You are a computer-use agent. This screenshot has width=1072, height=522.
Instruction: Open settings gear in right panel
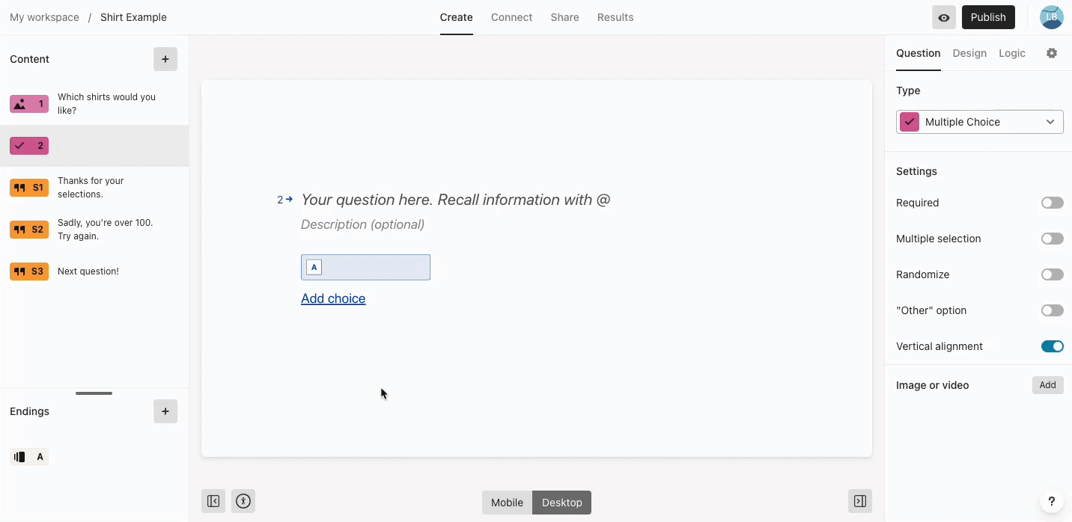(x=1052, y=53)
